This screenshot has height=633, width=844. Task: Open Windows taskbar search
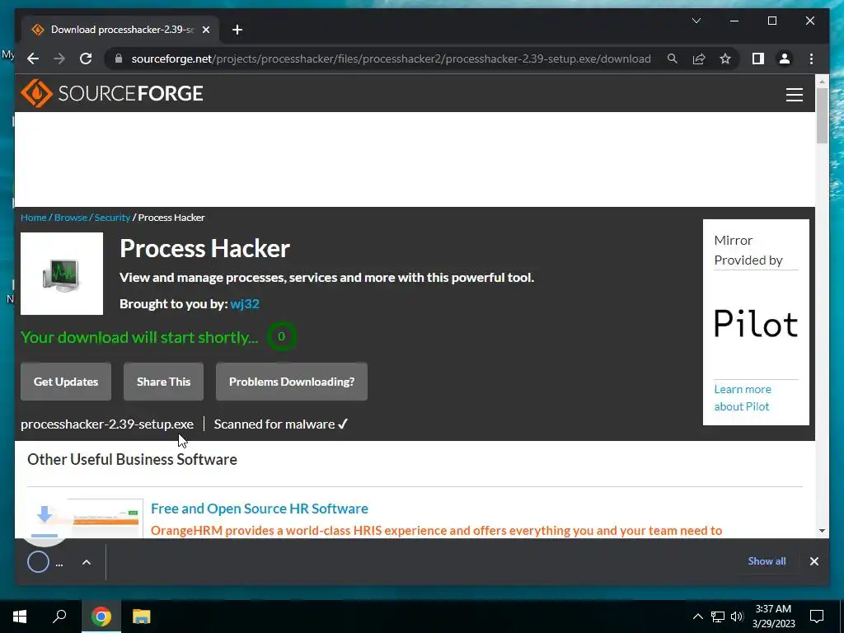coord(59,617)
